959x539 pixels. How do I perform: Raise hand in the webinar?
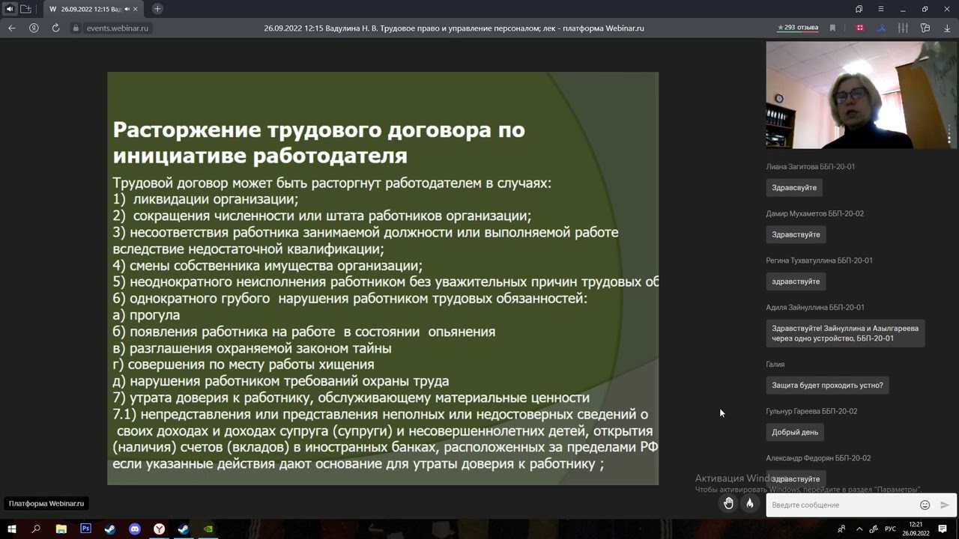tap(728, 504)
